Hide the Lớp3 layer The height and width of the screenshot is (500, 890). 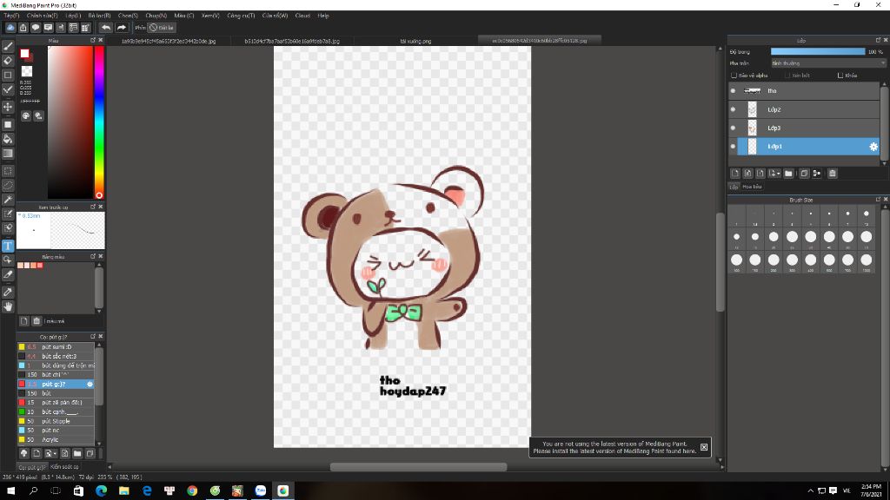point(733,128)
